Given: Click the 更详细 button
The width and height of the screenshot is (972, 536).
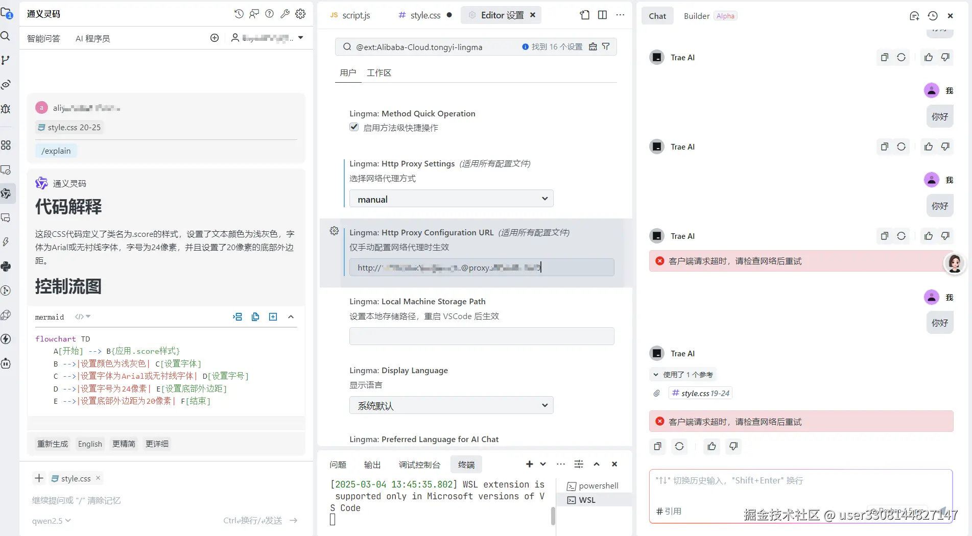Looking at the screenshot, I should point(156,444).
